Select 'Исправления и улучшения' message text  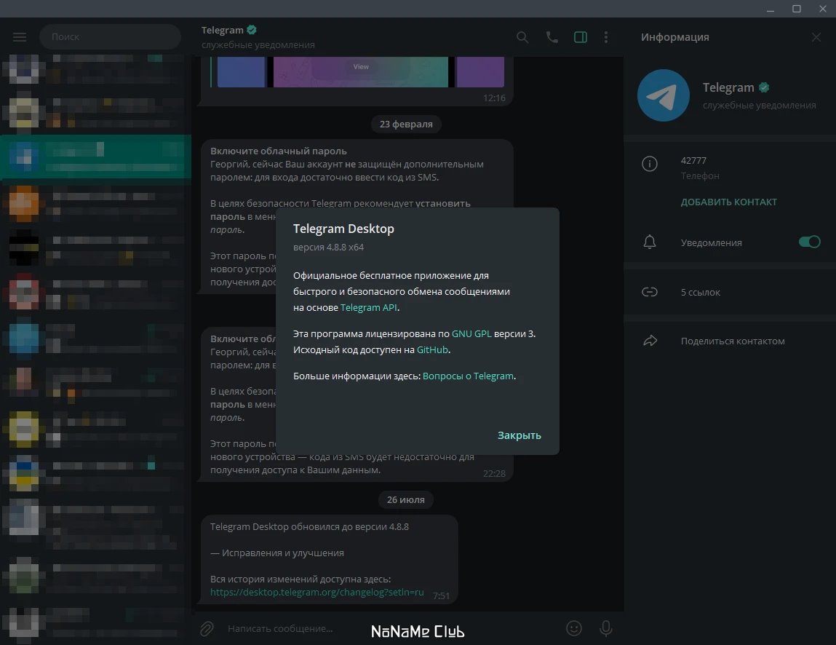(x=282, y=553)
